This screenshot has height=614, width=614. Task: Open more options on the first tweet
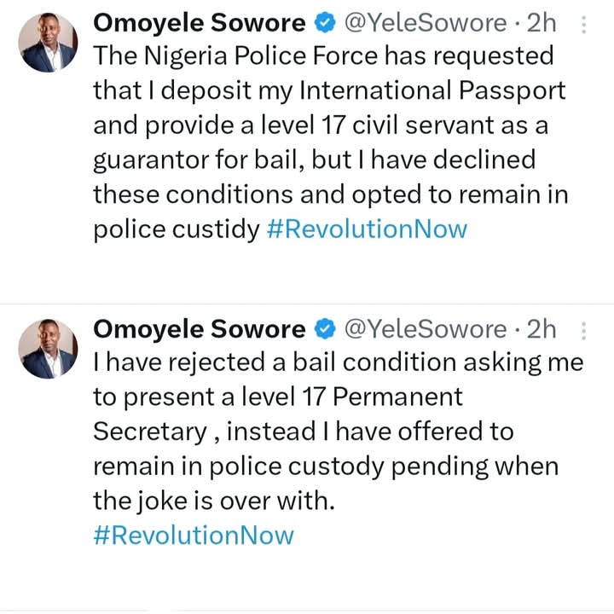coord(583,25)
